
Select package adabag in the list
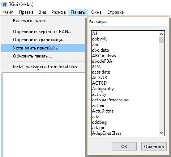point(125,122)
